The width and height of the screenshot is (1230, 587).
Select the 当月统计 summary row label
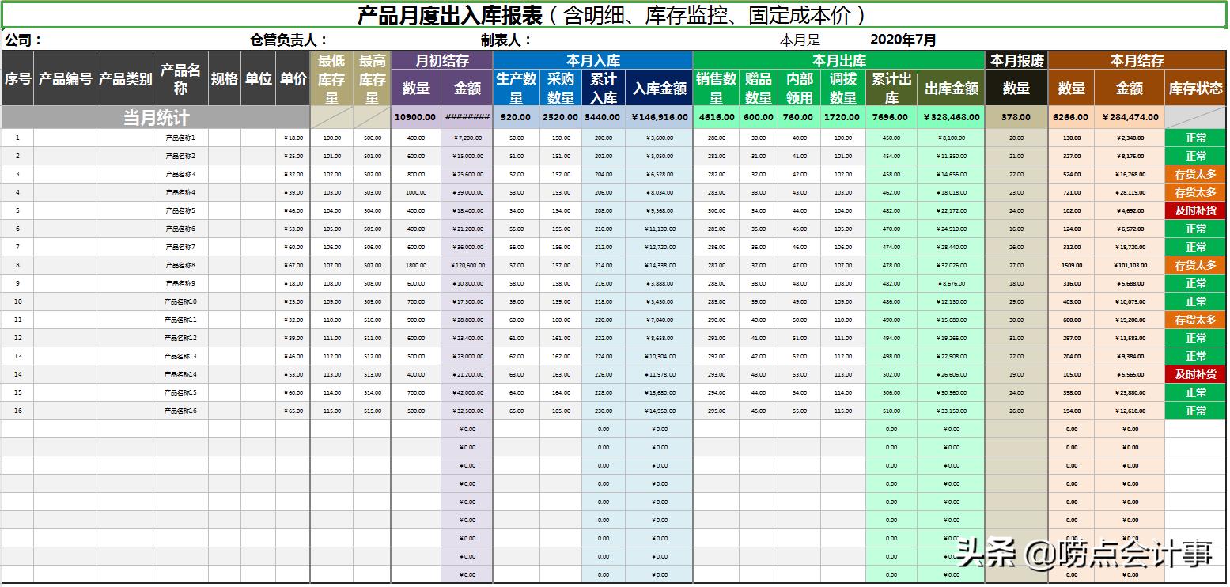(x=156, y=117)
